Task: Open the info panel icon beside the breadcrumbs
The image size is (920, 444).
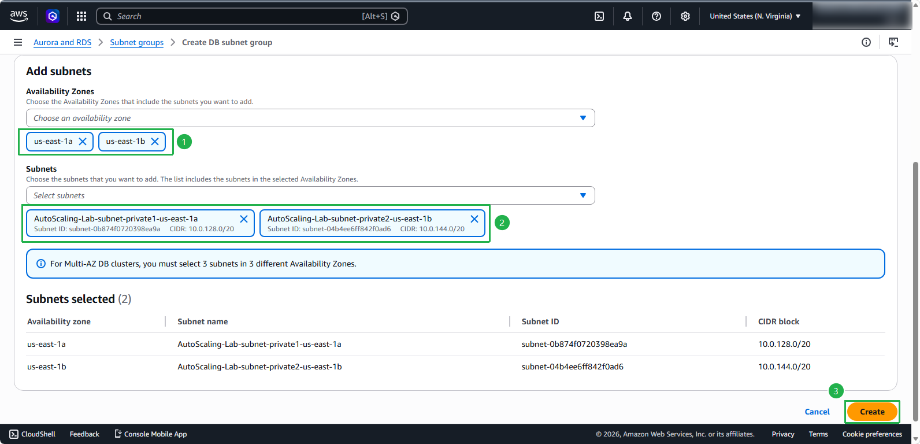Action: [x=866, y=42]
